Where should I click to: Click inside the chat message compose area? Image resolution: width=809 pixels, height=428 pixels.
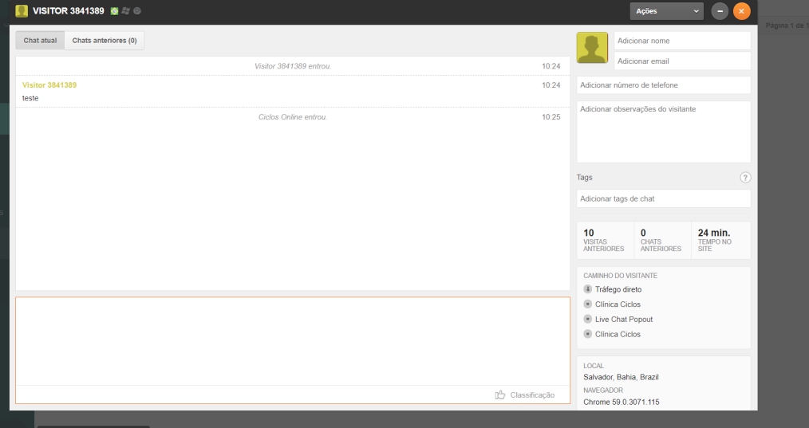point(293,341)
